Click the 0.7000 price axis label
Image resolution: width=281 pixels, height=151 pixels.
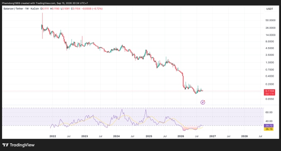tap(270, 70)
